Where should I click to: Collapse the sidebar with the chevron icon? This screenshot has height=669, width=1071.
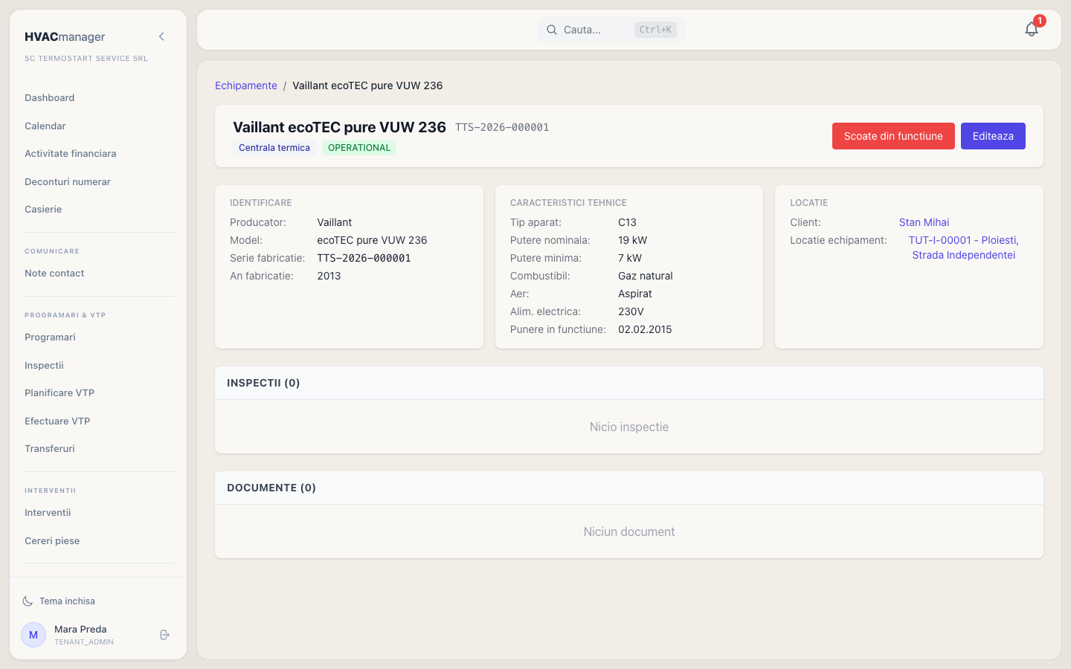(x=161, y=36)
